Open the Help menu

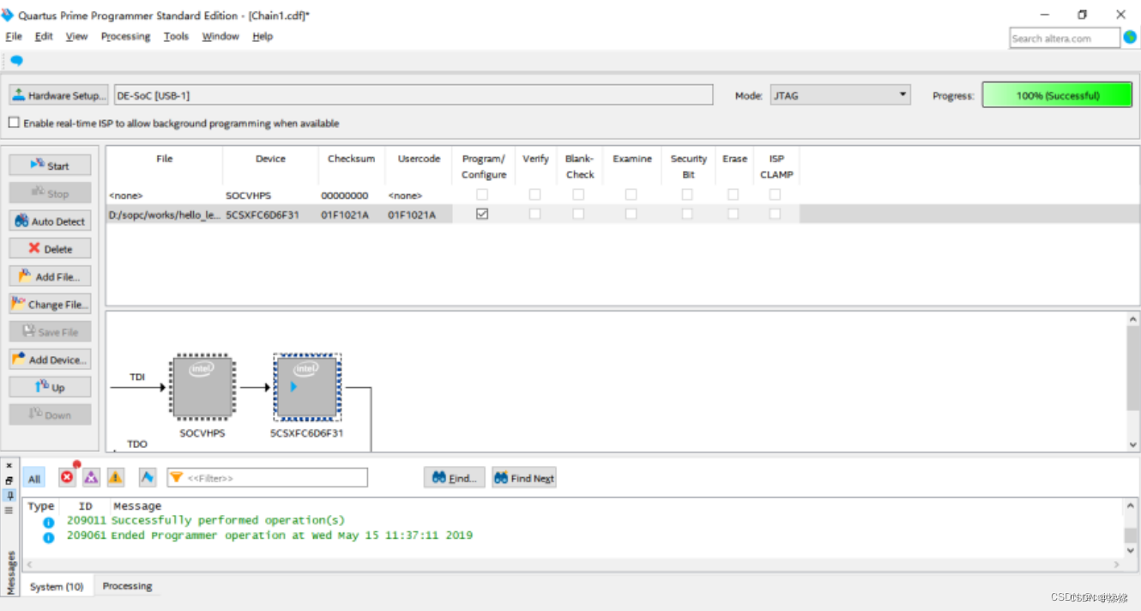pos(263,36)
